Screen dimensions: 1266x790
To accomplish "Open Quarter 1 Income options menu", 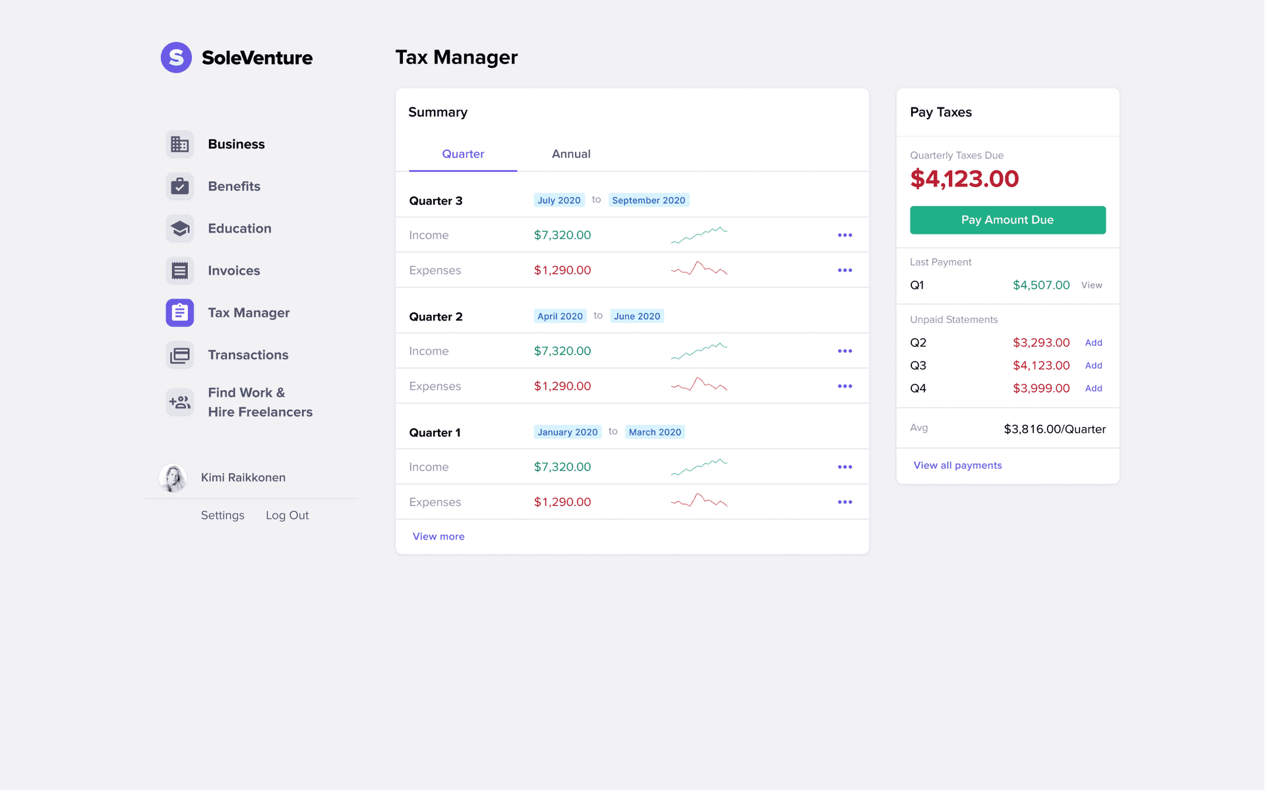I will pyautogui.click(x=845, y=467).
